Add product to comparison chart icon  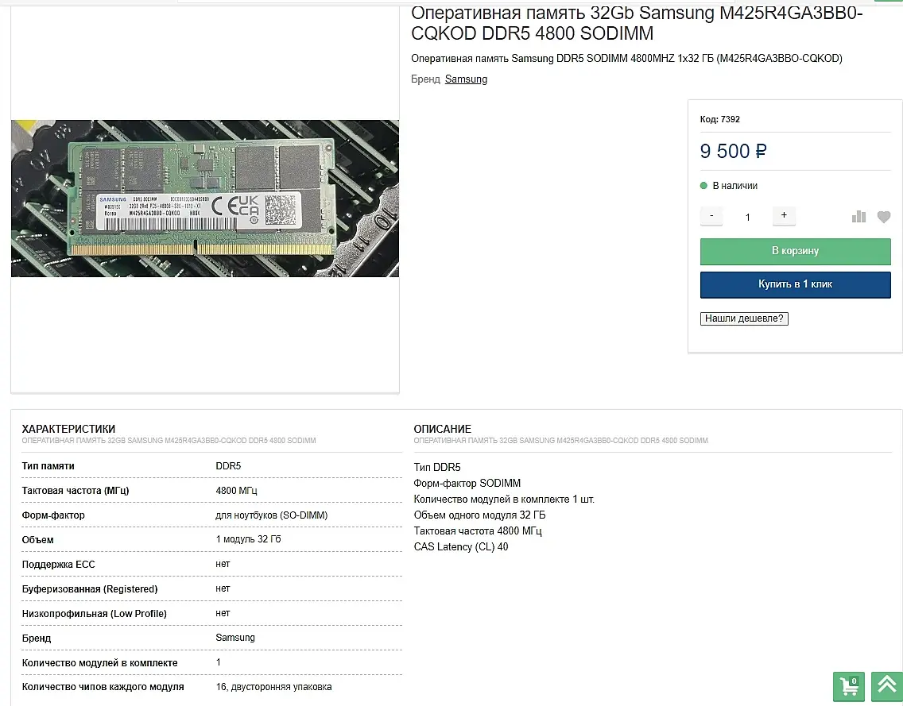point(858,216)
